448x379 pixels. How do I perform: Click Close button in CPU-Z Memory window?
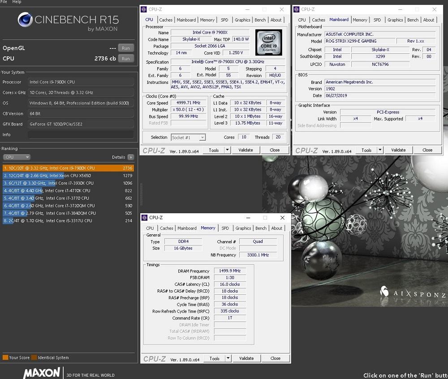[276, 358]
